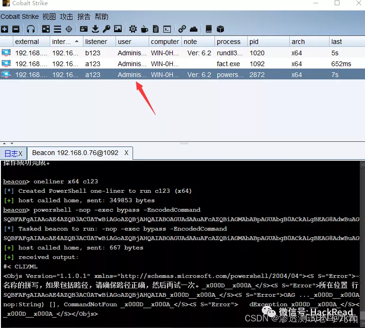Click the cube about icon

(220, 29)
